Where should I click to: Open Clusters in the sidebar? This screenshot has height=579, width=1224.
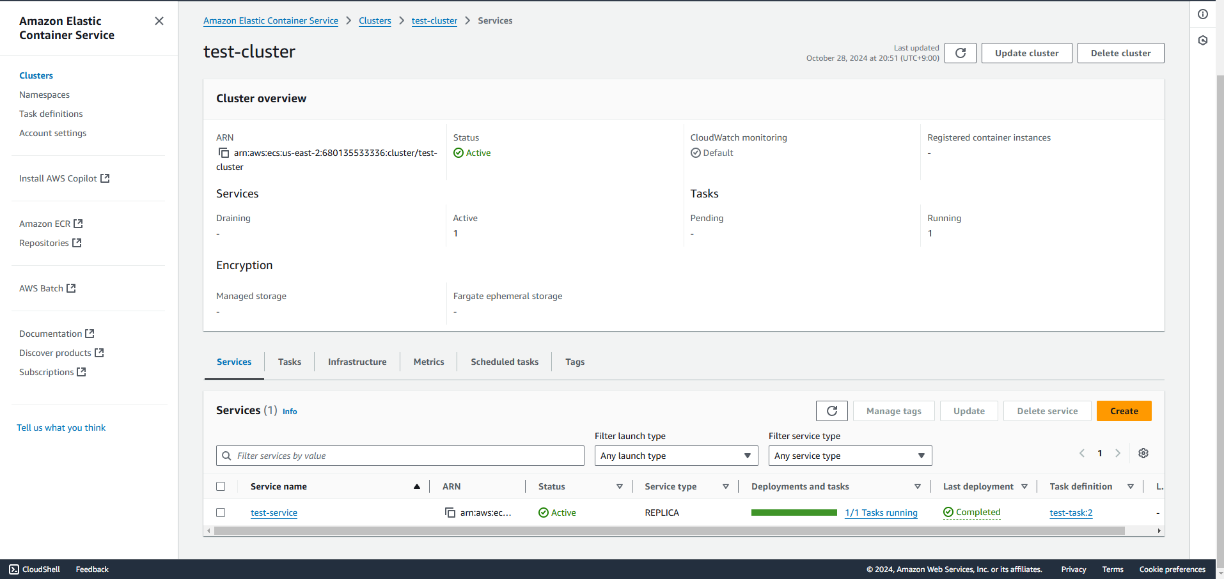pos(36,75)
